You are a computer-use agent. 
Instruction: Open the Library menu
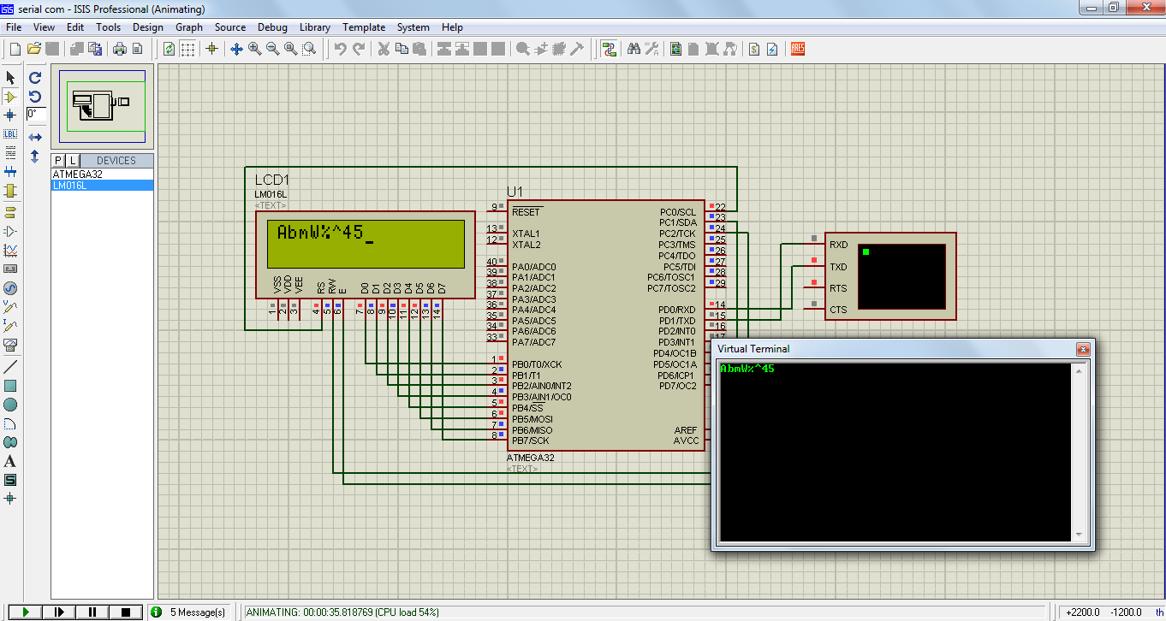pos(315,27)
